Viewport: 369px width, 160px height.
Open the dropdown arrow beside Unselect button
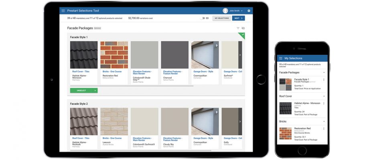pos(95,90)
